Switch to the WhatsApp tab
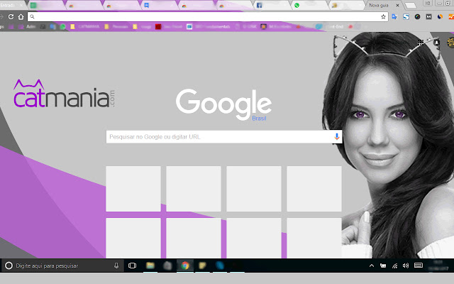The image size is (454, 284). (309, 5)
